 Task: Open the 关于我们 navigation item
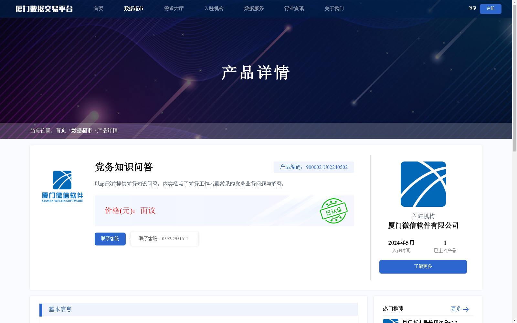334,9
